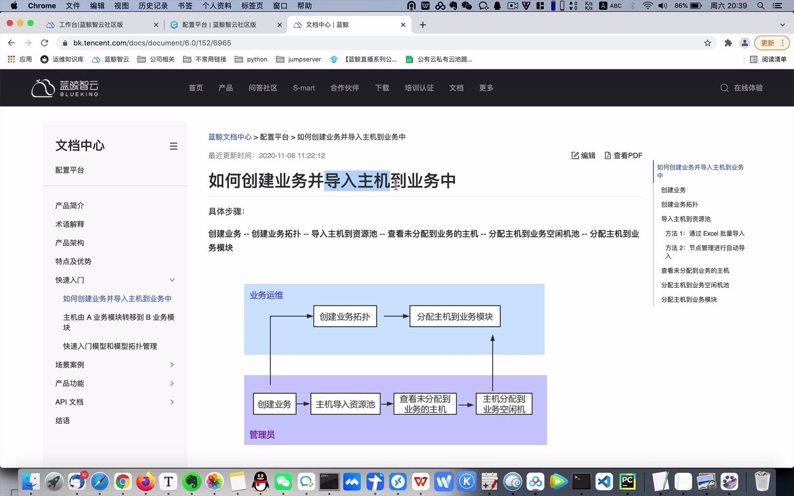The image size is (794, 496).
Task: Open Chrome extensions puzzle icon
Action: (x=728, y=43)
